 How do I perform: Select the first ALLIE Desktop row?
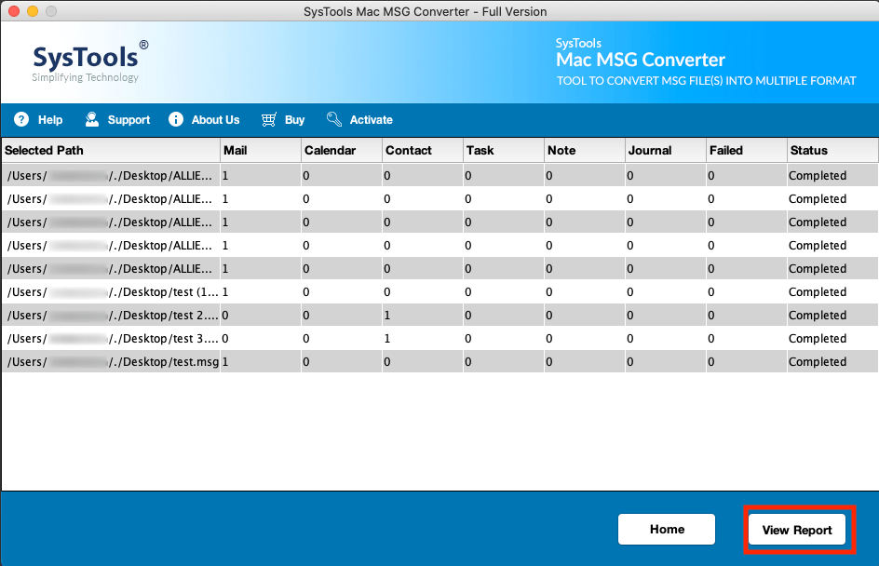click(112, 175)
